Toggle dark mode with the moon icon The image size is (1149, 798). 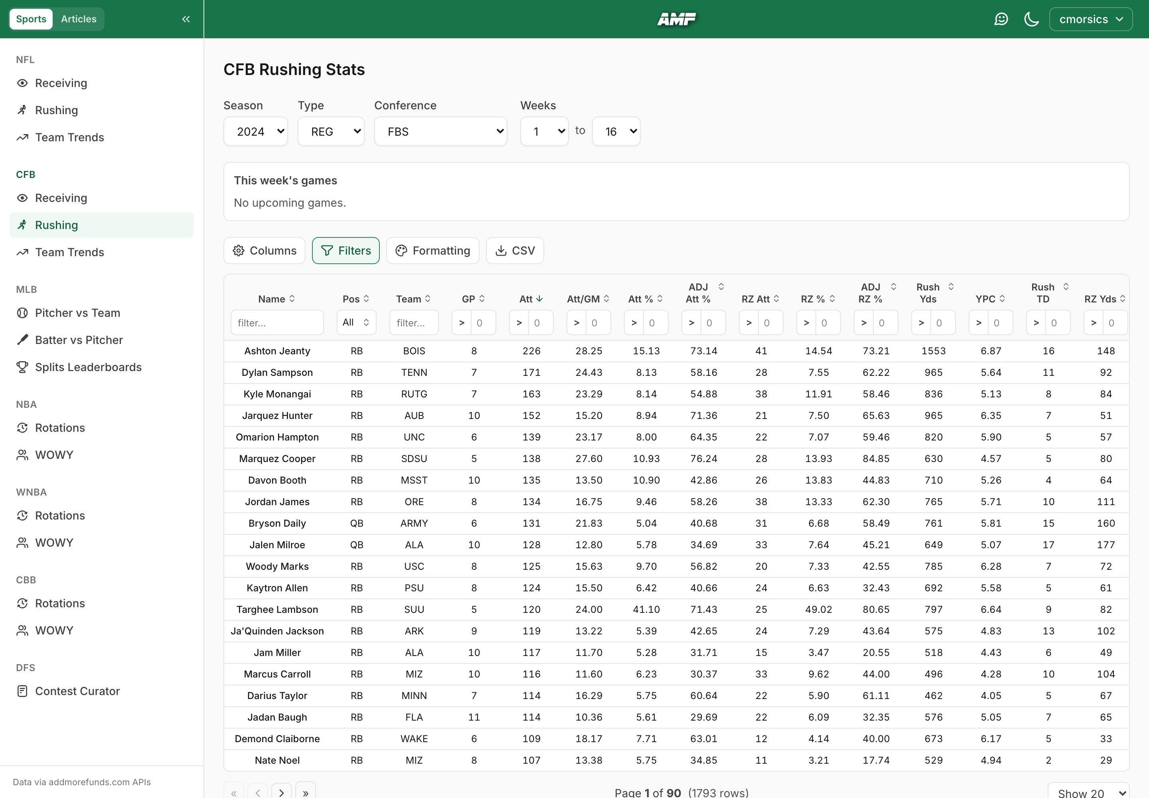click(x=1031, y=19)
